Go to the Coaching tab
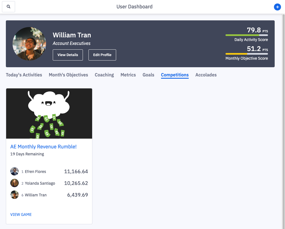This screenshot has width=285, height=229. [x=104, y=75]
